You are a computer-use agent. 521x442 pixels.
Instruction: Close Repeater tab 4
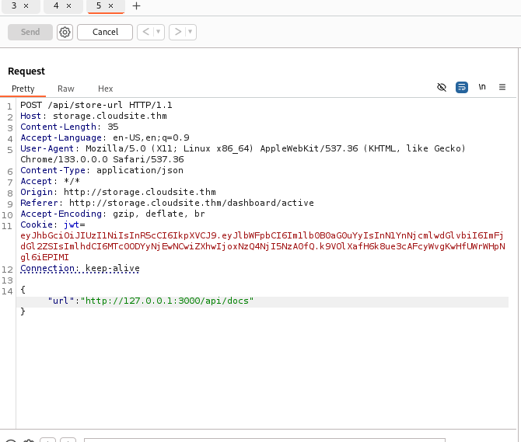[x=68, y=6]
